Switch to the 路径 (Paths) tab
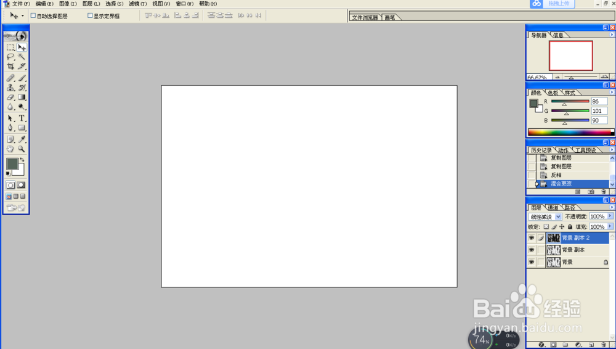616x349 pixels. [x=570, y=207]
